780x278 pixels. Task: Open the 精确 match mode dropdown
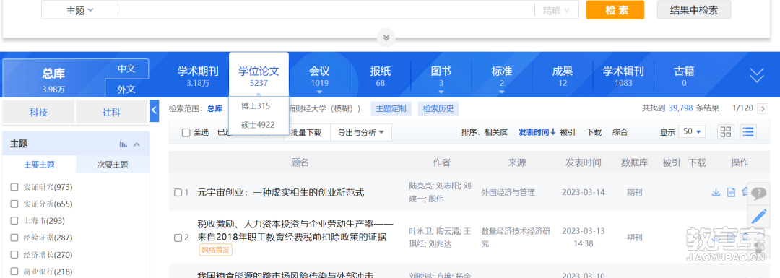tap(556, 10)
